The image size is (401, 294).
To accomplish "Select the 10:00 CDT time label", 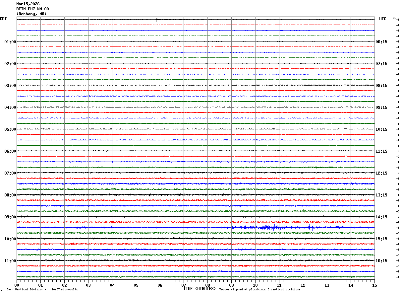I will coord(10,239).
